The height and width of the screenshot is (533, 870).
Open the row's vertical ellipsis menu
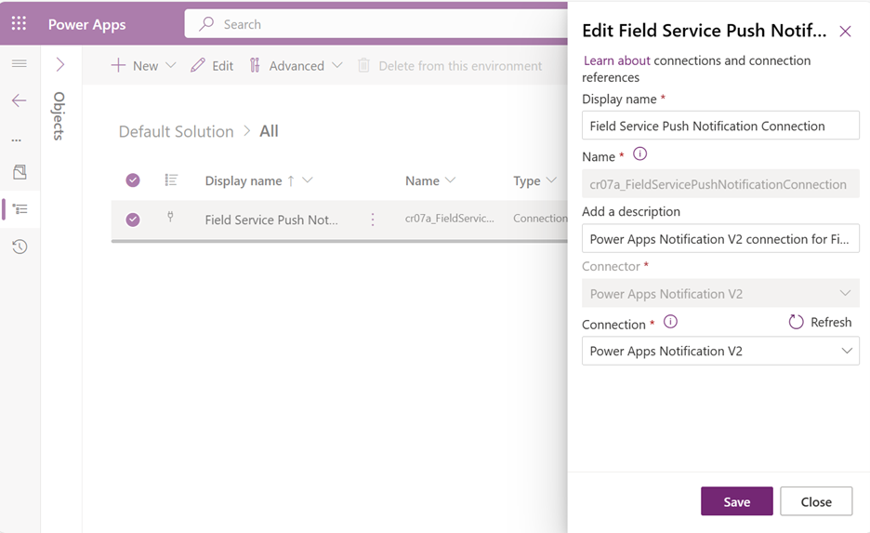click(x=373, y=220)
